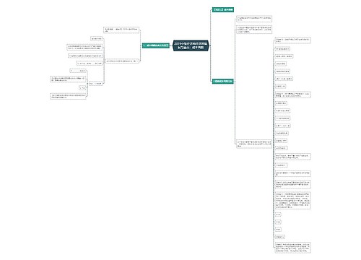Select the first short node in far-left cluster
This screenshot has height=260, width=361.
(78, 71)
